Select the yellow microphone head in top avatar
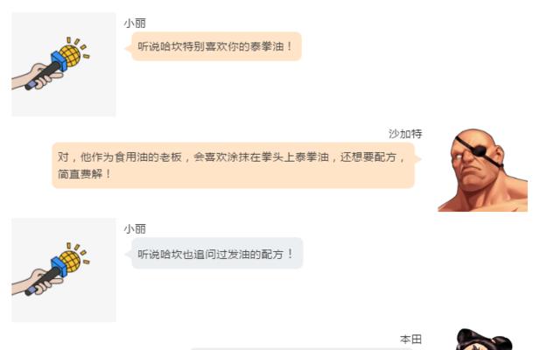 point(70,56)
